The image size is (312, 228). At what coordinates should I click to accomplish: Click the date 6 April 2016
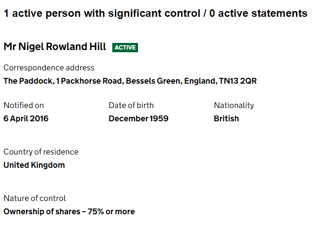pyautogui.click(x=26, y=119)
